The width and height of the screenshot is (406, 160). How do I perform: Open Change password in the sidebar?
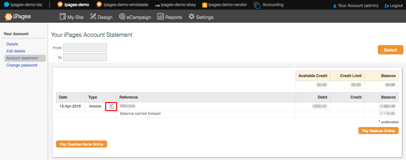click(22, 65)
